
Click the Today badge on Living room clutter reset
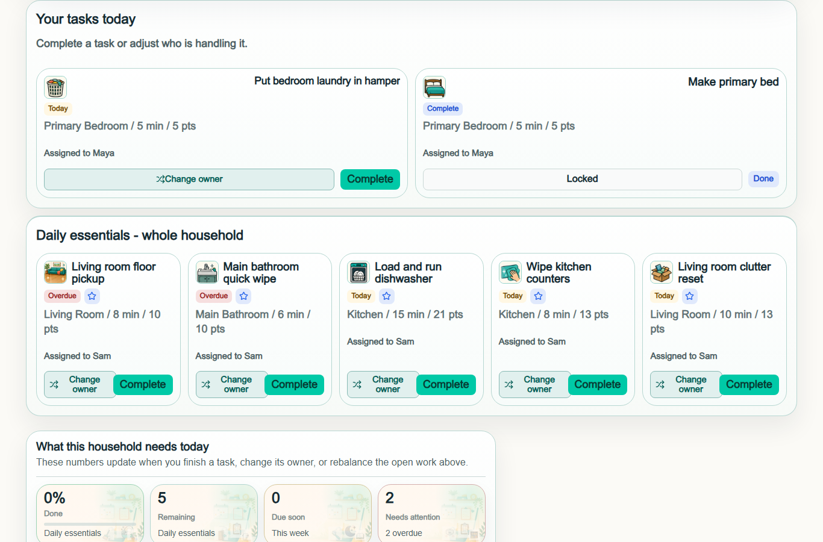[665, 296]
